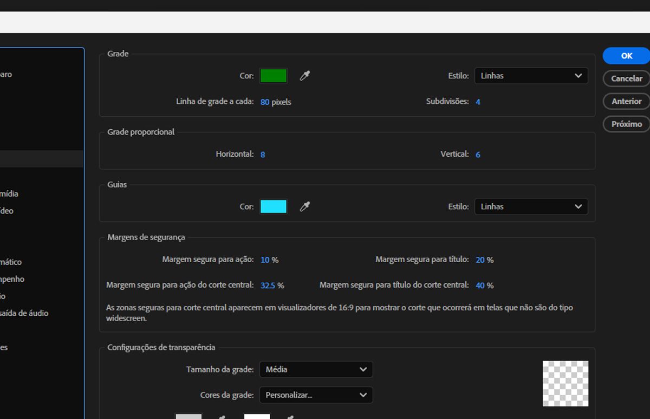
Task: Pick guide color with the Guias eyedropper
Action: coord(305,207)
